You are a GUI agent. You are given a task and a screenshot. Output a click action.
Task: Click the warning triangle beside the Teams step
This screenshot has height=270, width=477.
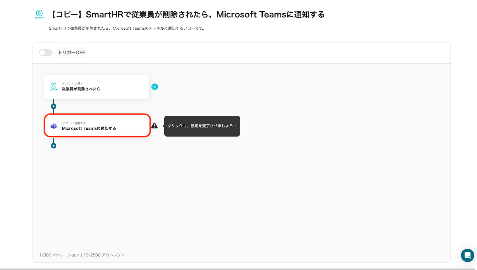(x=154, y=125)
